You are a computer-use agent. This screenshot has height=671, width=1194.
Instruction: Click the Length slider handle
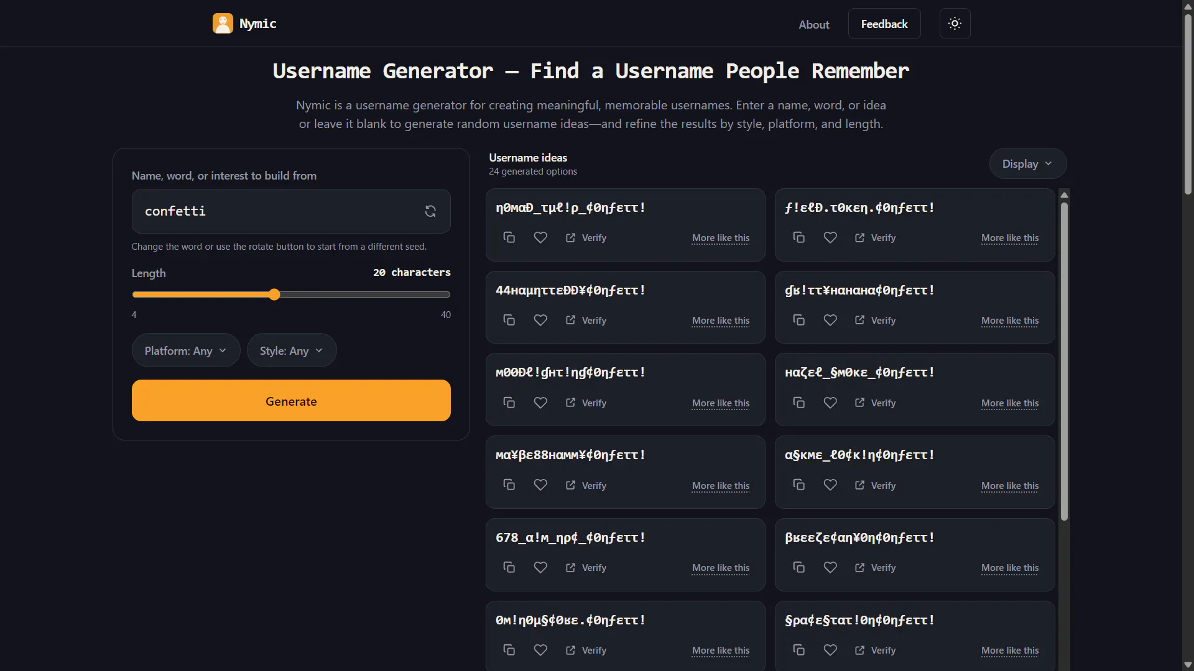point(274,294)
